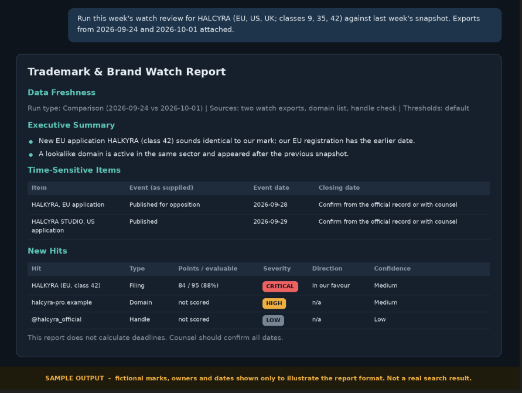Click Medium confidence in halcyra-pro.example row

385,302
